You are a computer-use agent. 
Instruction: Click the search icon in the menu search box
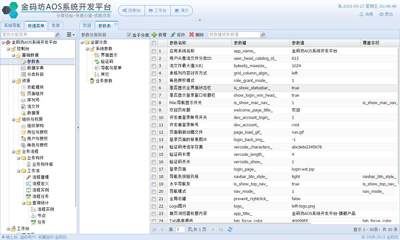coord(57,34)
